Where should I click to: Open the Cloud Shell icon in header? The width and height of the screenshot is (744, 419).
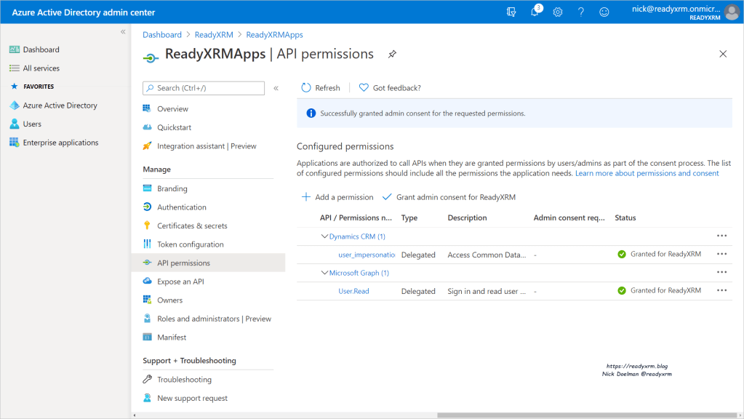[511, 12]
